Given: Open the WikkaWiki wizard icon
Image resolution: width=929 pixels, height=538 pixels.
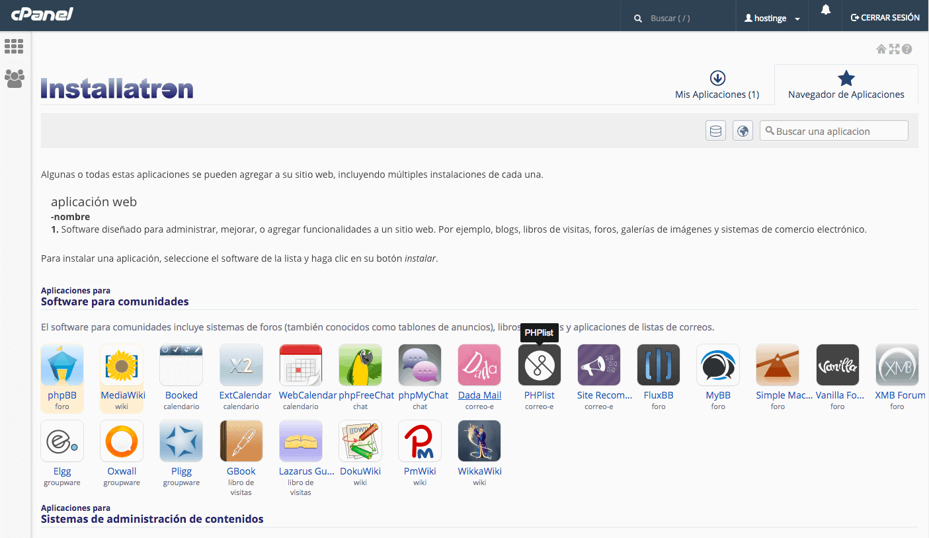Looking at the screenshot, I should click(x=479, y=441).
